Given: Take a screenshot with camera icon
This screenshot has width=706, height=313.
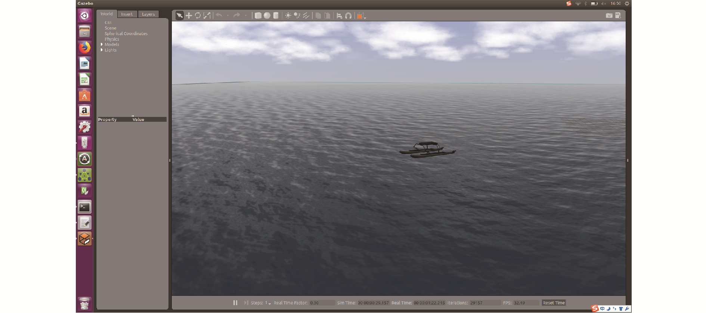Looking at the screenshot, I should (x=609, y=16).
